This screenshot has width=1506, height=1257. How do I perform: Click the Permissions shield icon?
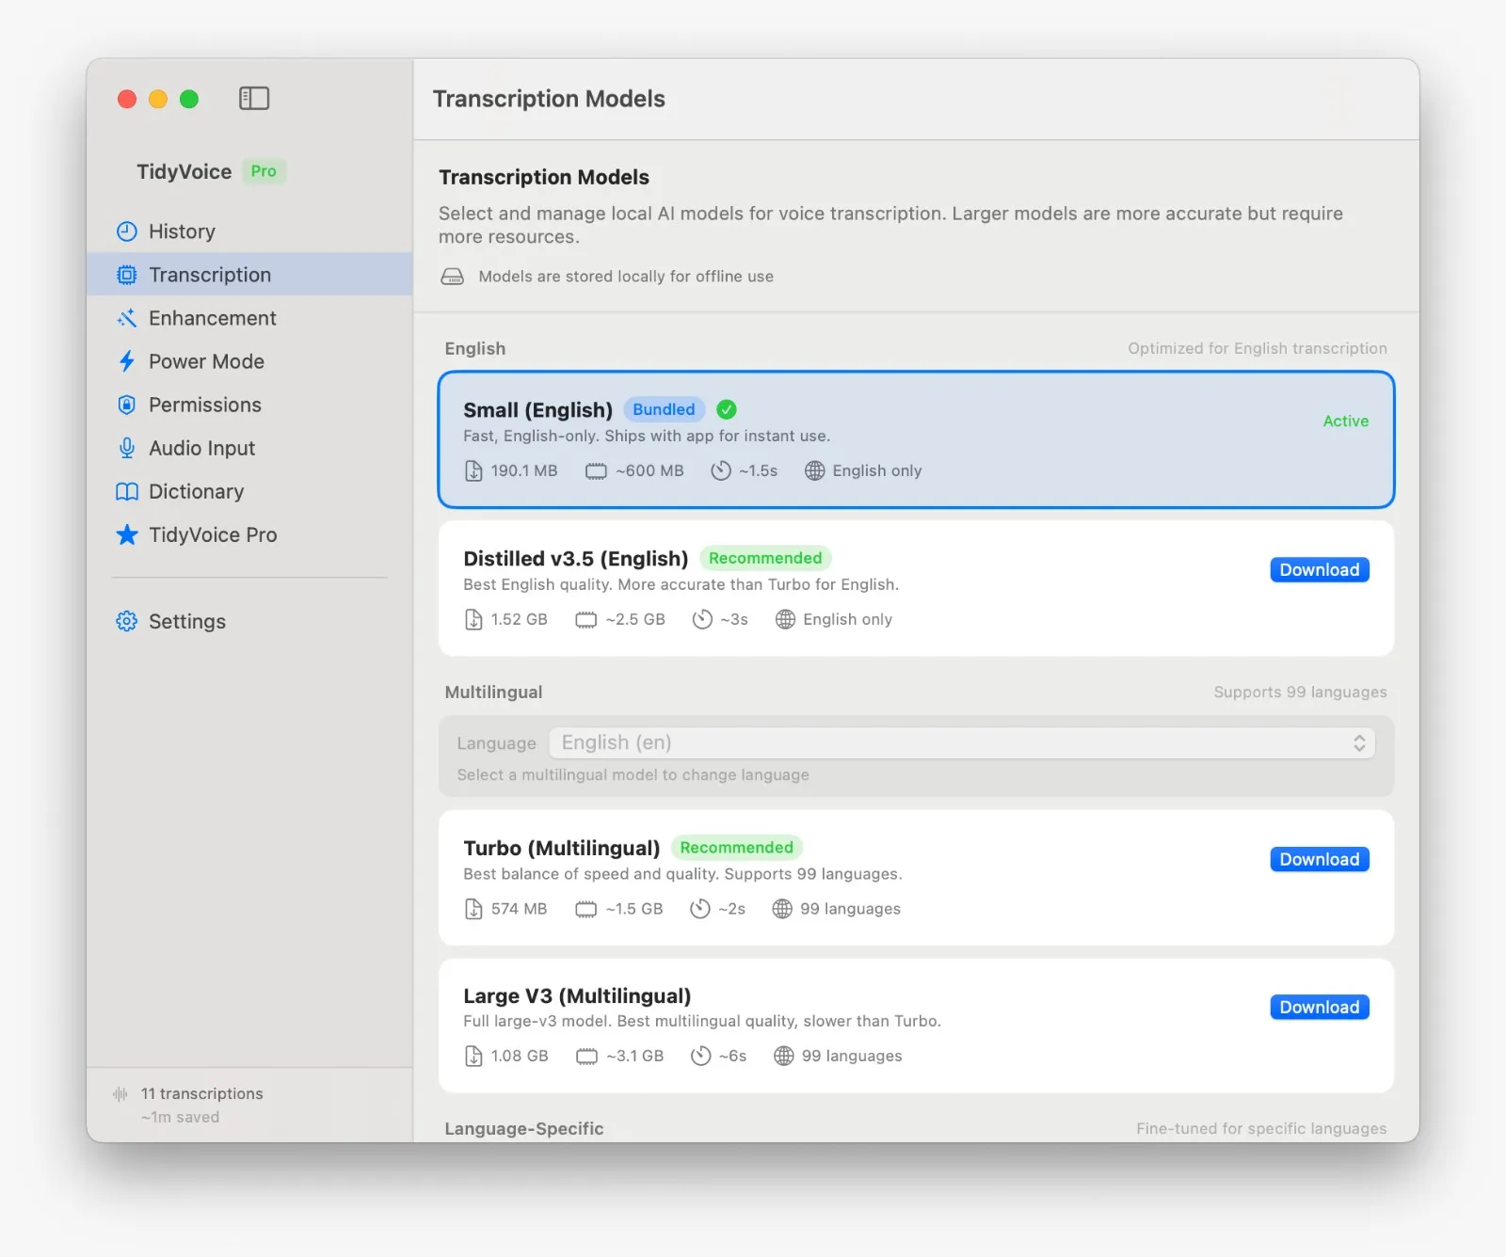(127, 405)
